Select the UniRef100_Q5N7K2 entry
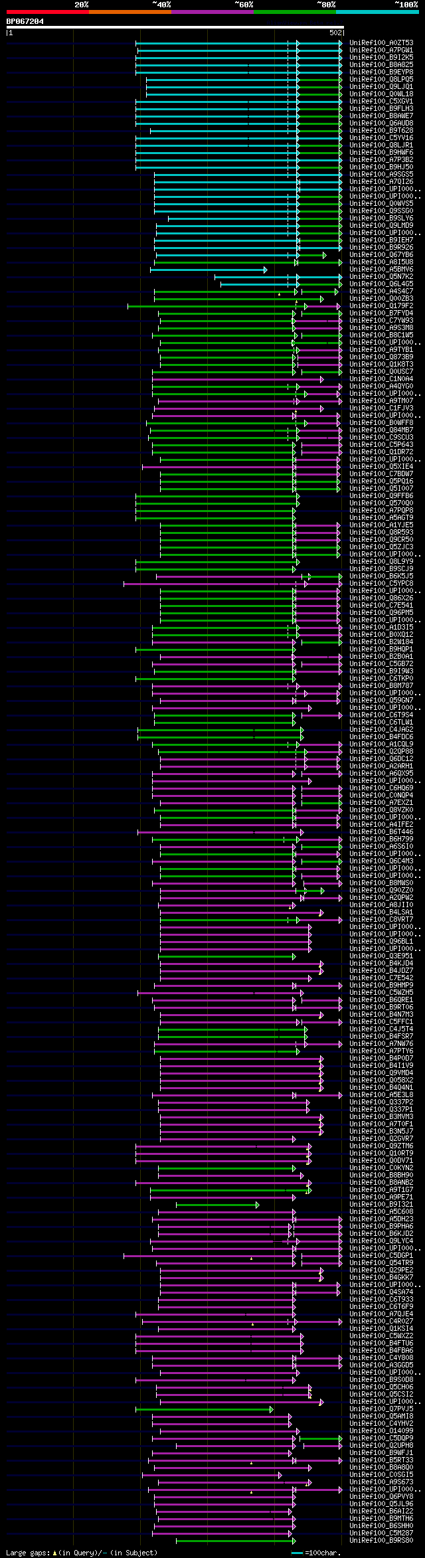 click(381, 276)
